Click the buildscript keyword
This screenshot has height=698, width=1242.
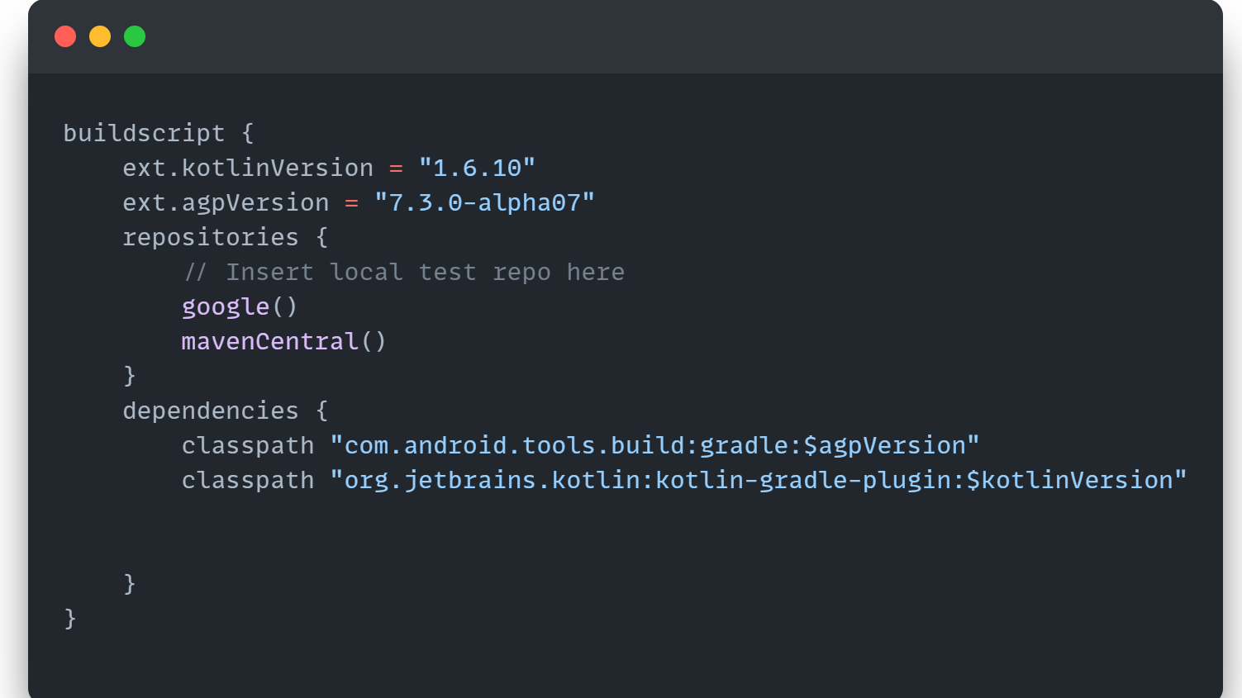point(144,133)
